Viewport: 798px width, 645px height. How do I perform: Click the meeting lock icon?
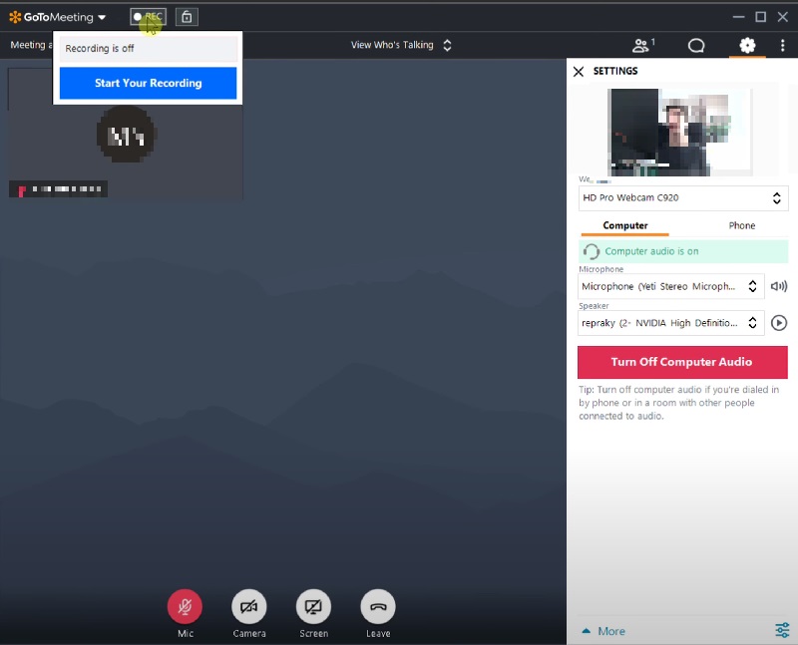pos(186,16)
